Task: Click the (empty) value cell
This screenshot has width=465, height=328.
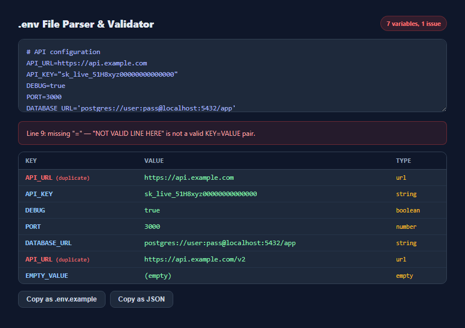Action: [x=158, y=276]
